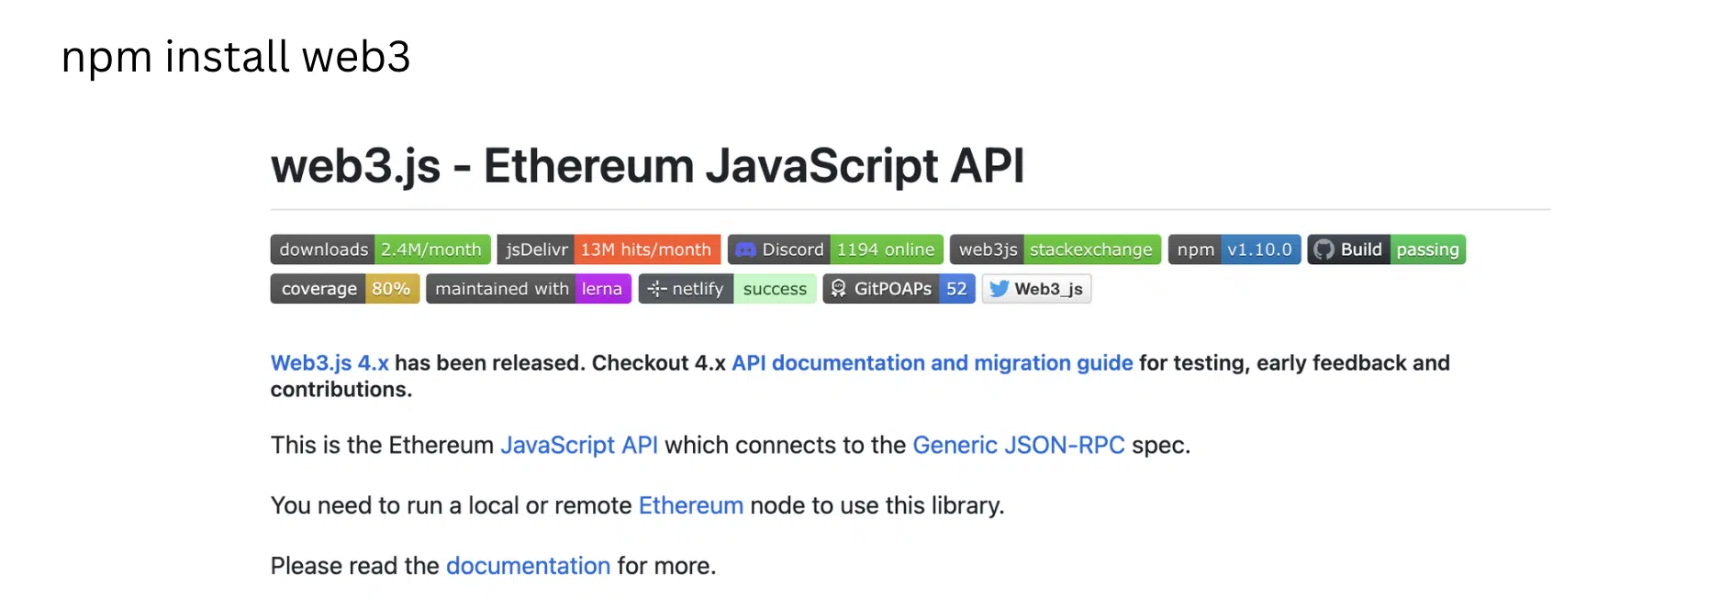This screenshot has height=609, width=1709.
Task: Follow API documentation and migration guide link
Action: point(933,363)
